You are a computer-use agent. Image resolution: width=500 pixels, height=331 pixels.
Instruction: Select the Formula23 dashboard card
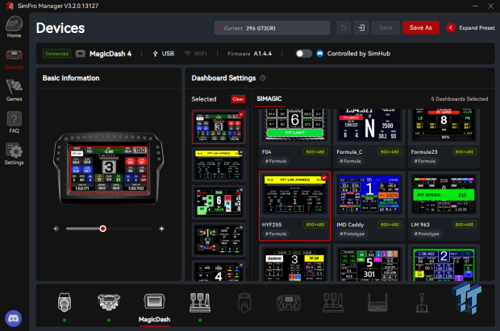click(444, 139)
